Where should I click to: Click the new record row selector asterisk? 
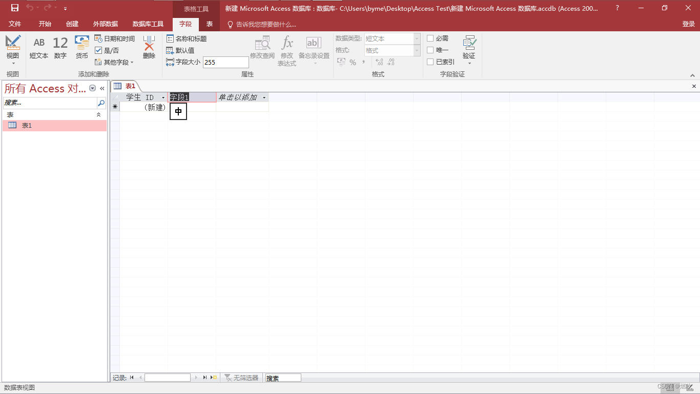115,107
